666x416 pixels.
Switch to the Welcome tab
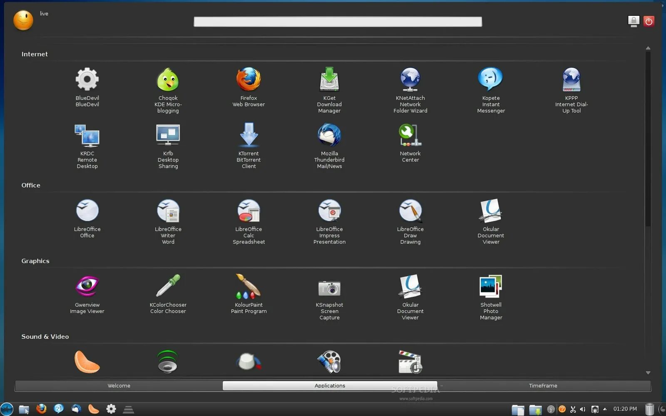[x=119, y=386]
